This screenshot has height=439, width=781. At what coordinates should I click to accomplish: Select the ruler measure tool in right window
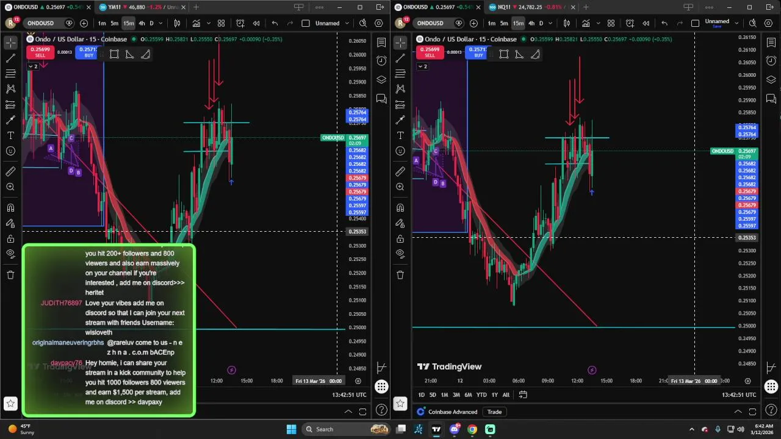[400, 171]
